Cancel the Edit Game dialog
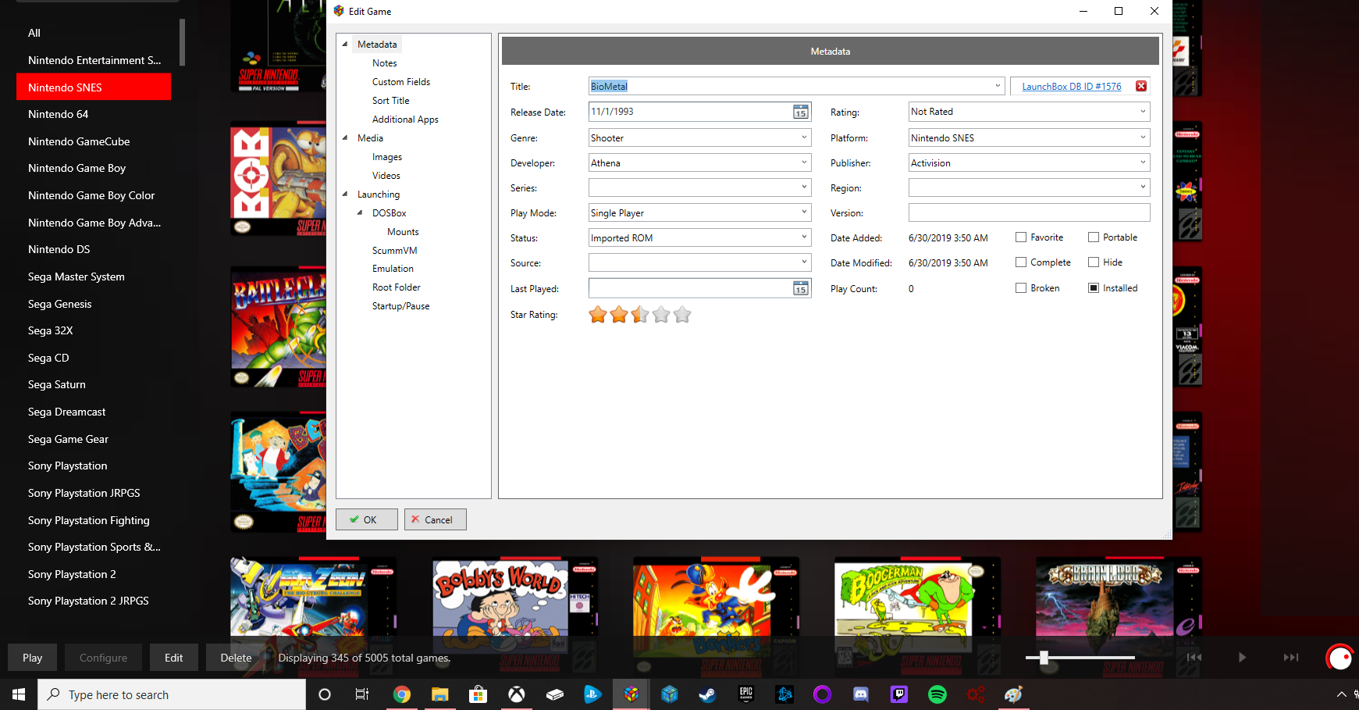 (436, 519)
